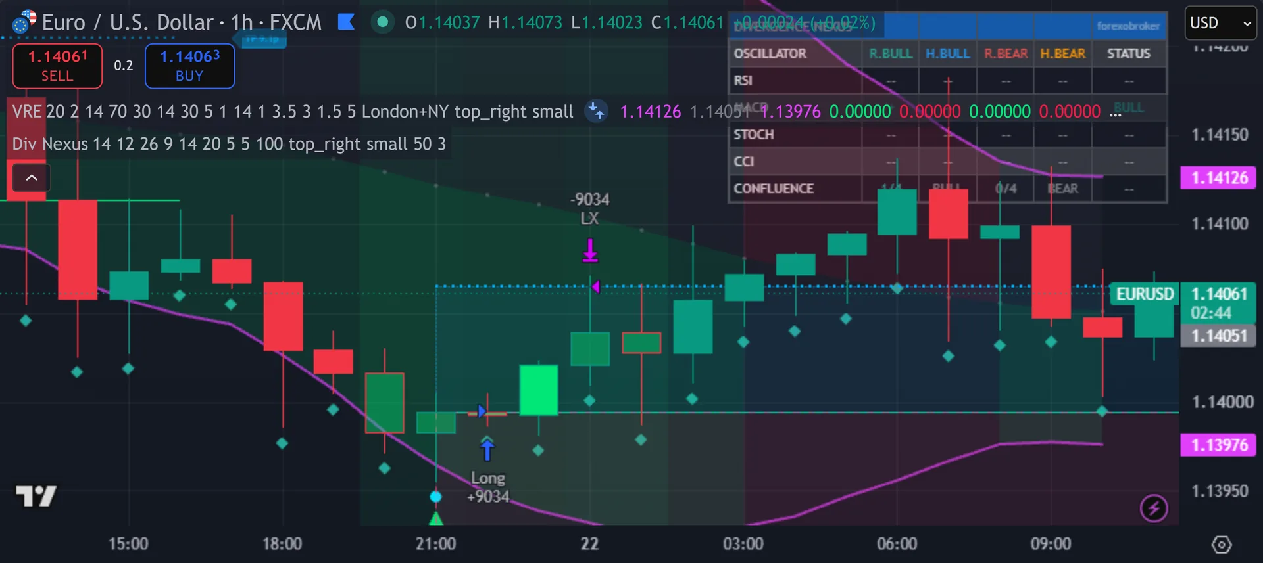Screen dimensions: 1263x563
Task: Click the R.BULL column header
Action: [891, 54]
